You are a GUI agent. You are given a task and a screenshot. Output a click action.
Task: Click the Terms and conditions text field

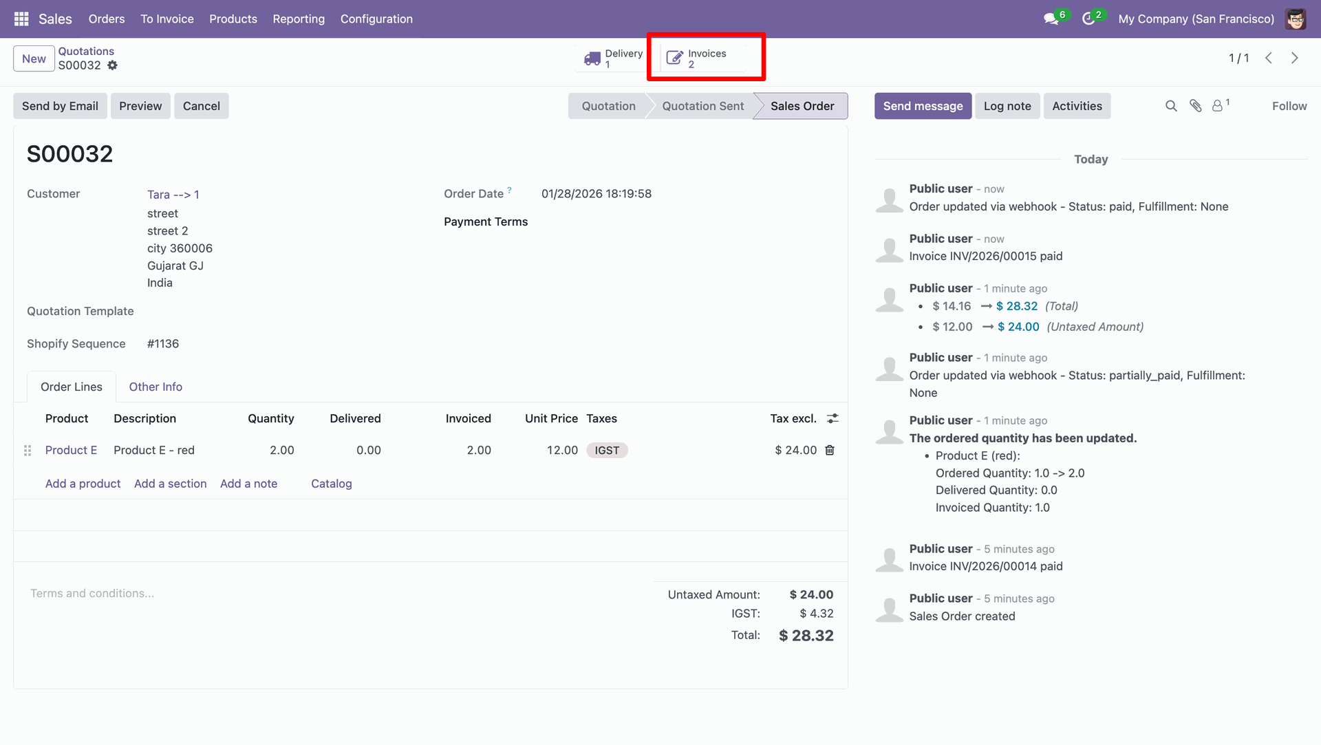coord(92,593)
